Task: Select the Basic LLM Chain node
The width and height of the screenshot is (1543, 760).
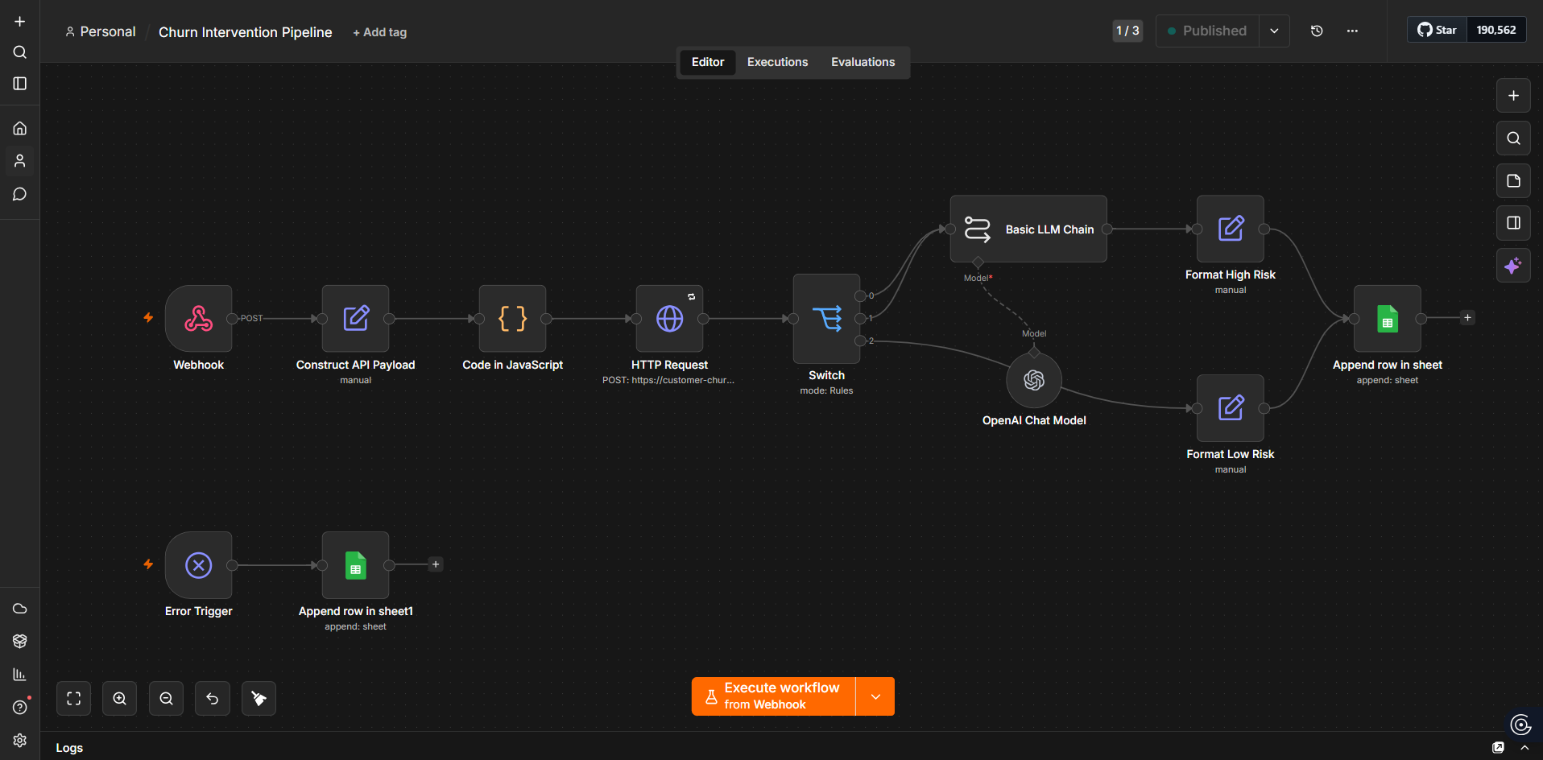Action: (x=1028, y=229)
